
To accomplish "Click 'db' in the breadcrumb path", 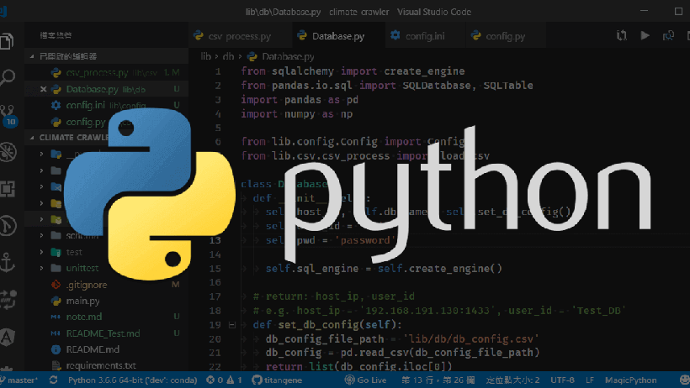I will (x=228, y=56).
